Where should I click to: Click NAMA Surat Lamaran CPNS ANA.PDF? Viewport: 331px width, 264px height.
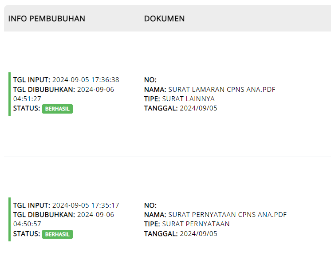[209, 90]
